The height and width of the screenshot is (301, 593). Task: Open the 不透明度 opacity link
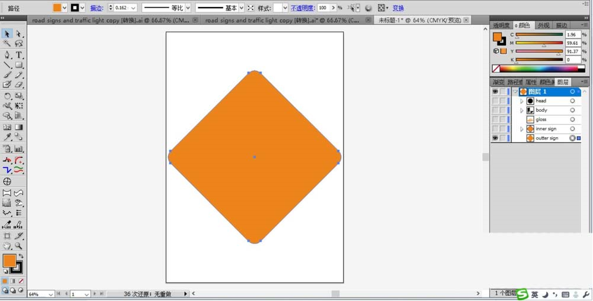[x=303, y=8]
